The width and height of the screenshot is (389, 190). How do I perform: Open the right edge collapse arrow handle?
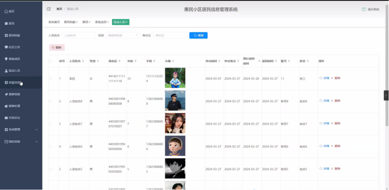pos(386,95)
